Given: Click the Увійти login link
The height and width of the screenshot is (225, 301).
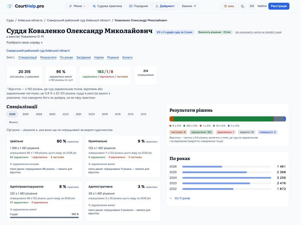Looking at the screenshot, I should tap(262, 6).
